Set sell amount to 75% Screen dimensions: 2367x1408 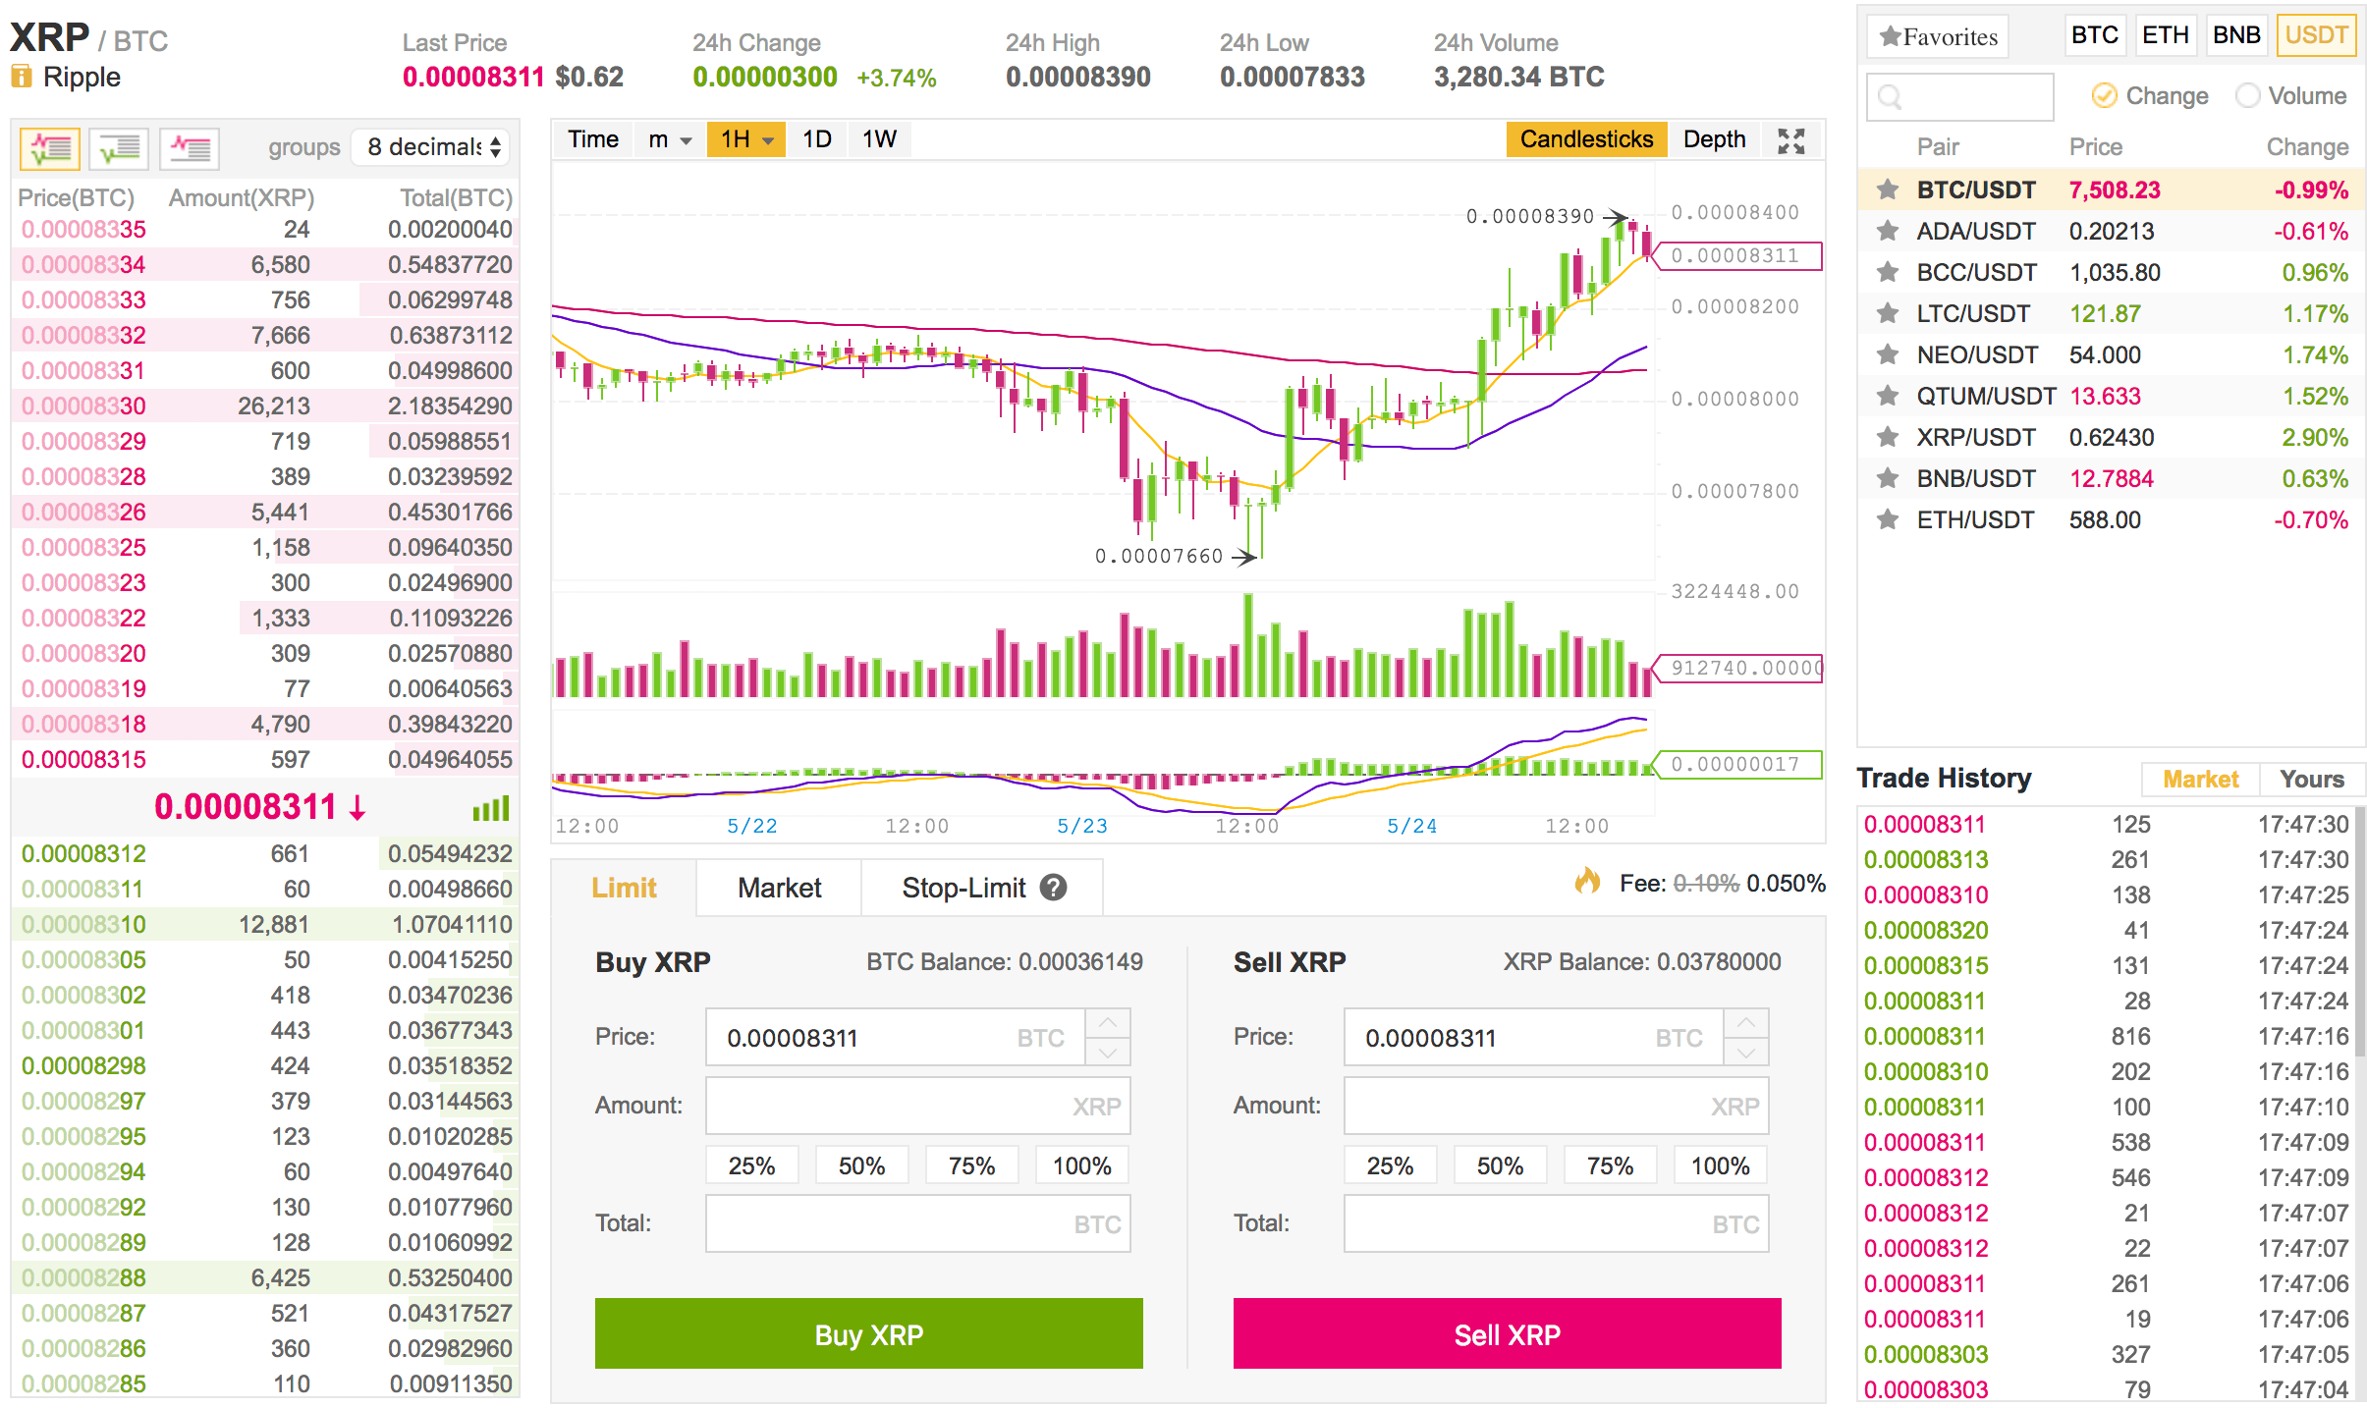pos(1610,1165)
